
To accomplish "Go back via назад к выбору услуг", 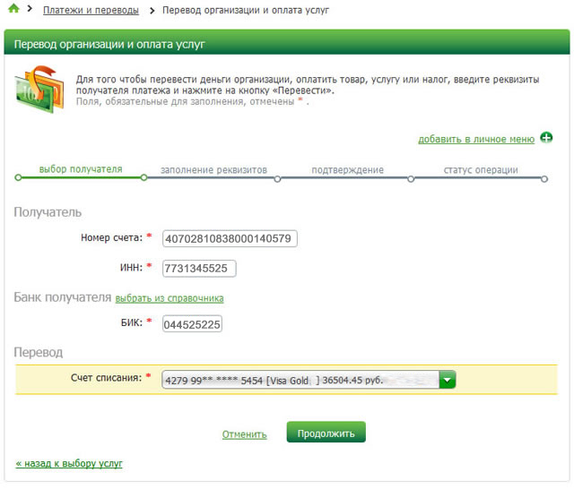I will (x=69, y=463).
